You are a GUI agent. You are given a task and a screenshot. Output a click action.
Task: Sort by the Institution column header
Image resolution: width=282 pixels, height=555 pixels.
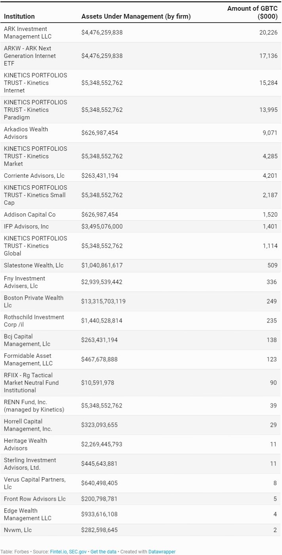(19, 16)
